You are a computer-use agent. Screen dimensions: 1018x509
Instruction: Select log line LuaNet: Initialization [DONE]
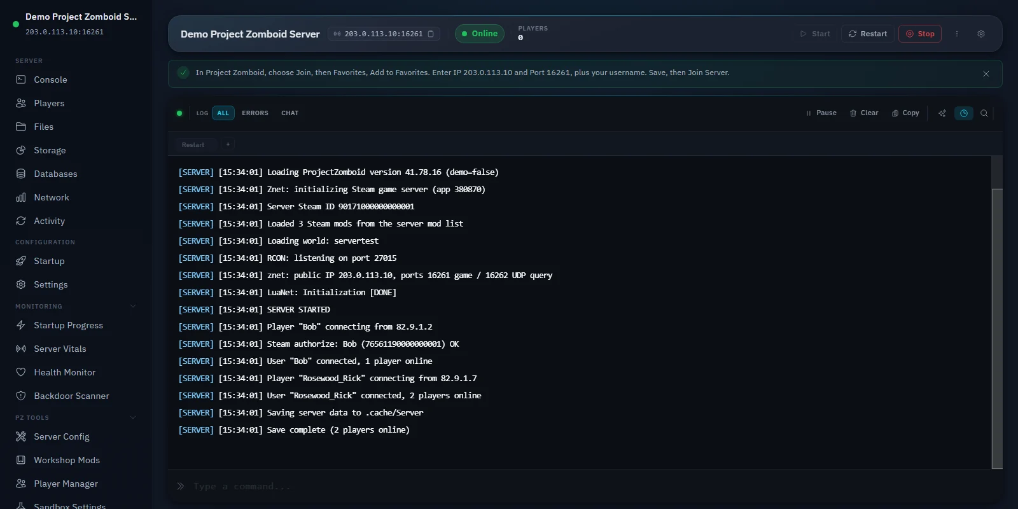[287, 293]
